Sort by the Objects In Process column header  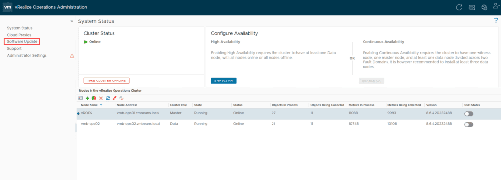click(x=285, y=105)
